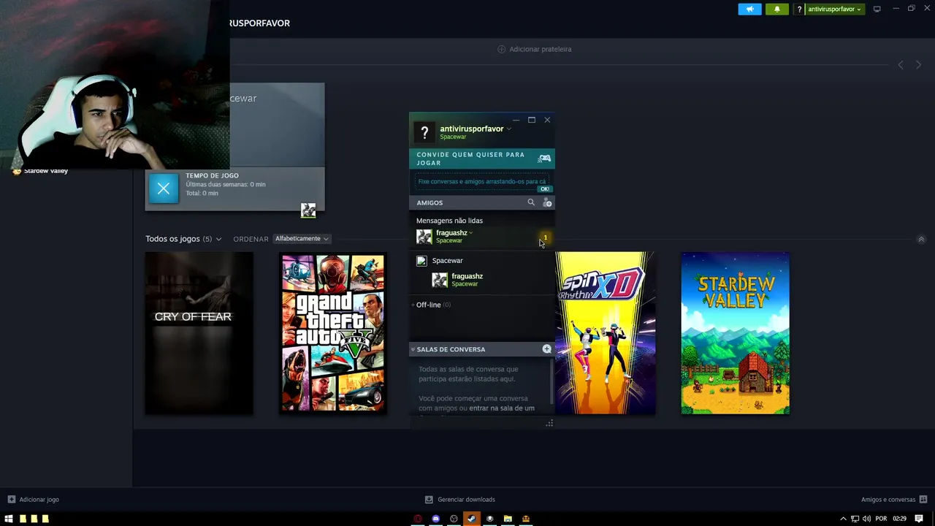Click the network icon in system tray
935x526 pixels.
click(x=855, y=519)
